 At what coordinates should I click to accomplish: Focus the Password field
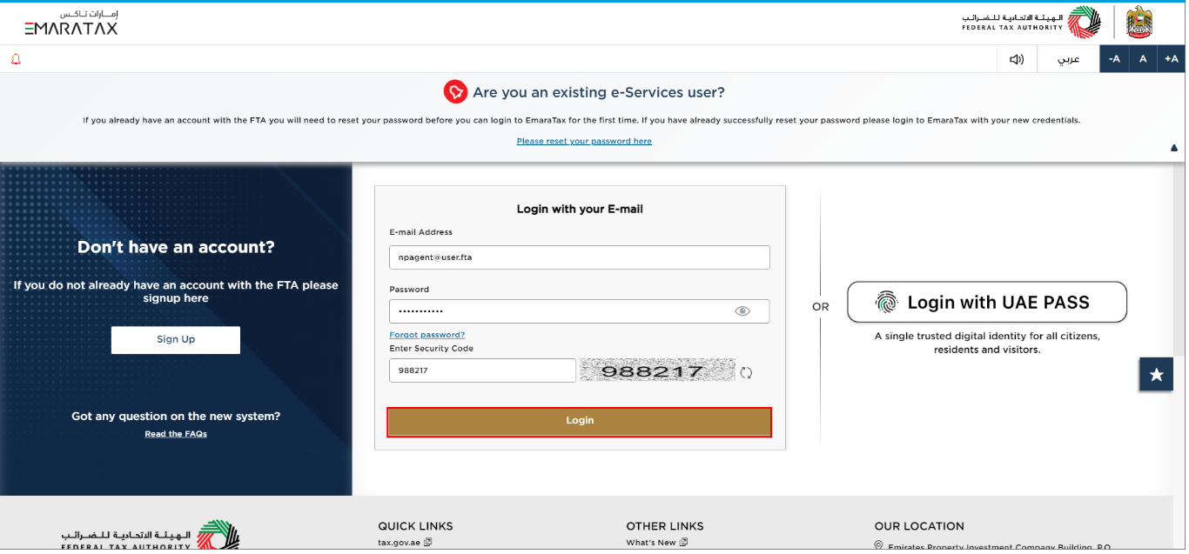(580, 311)
